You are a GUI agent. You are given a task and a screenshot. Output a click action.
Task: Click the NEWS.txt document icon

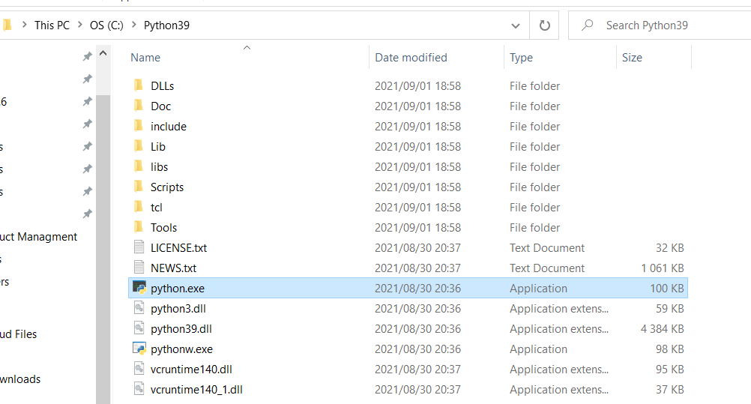(x=139, y=268)
